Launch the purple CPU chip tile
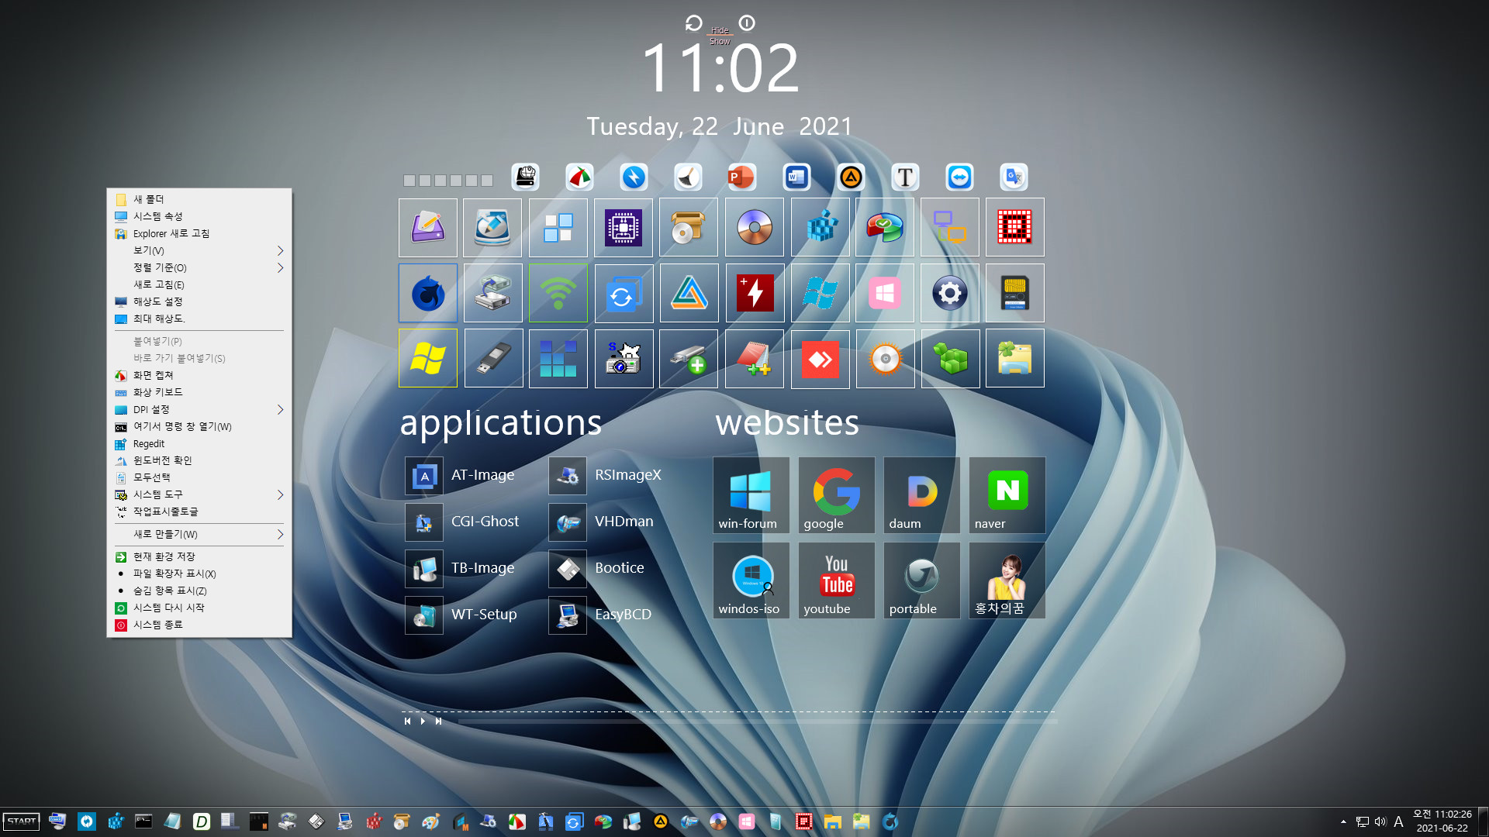 [624, 228]
